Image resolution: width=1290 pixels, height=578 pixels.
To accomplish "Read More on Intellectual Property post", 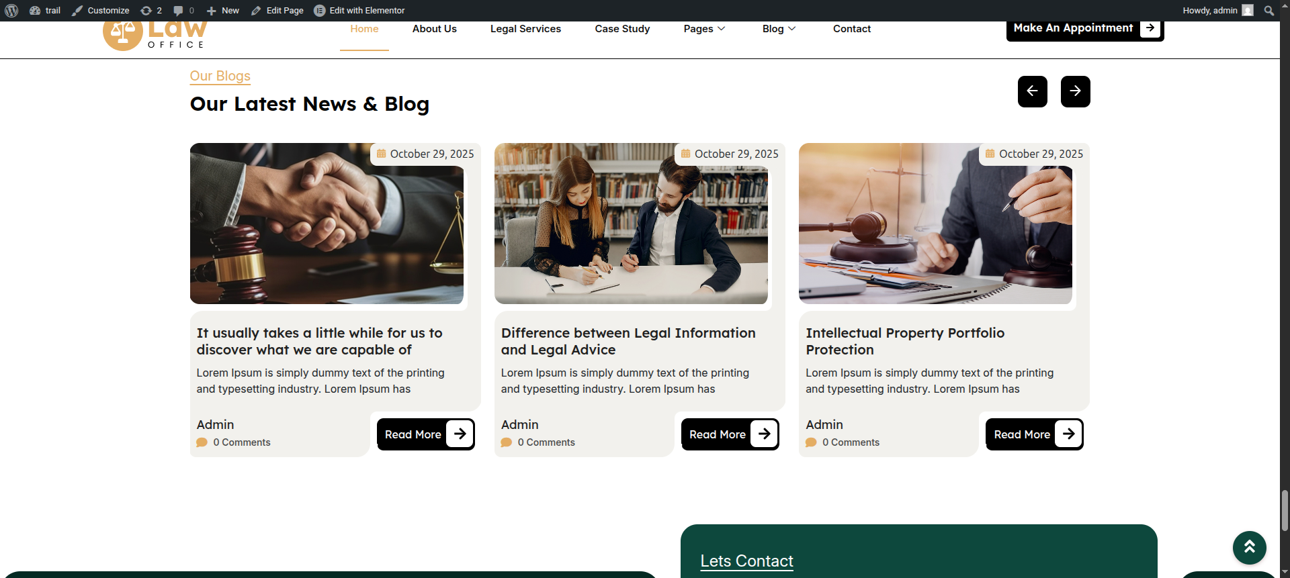I will [x=1034, y=434].
